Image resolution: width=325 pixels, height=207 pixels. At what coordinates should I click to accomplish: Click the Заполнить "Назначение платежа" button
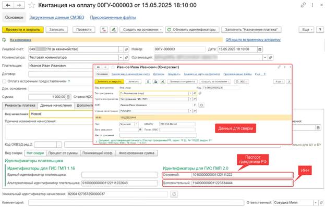tap(251, 30)
